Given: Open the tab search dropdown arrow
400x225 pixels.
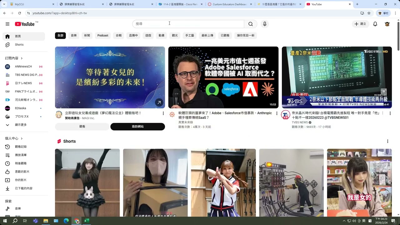Looking at the screenshot, I should click(x=4, y=4).
